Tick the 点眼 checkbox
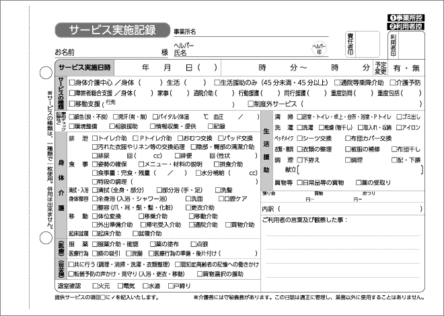The width and height of the screenshot is (444, 316). pyautogui.click(x=193, y=244)
